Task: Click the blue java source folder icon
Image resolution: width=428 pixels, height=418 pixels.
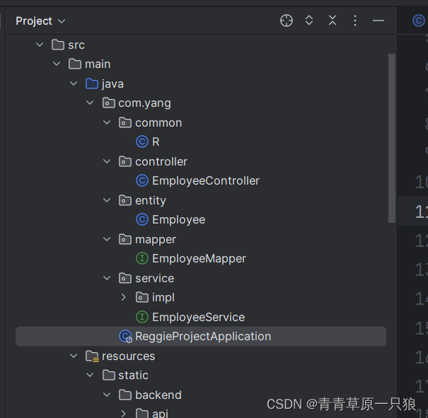Action: 92,83
